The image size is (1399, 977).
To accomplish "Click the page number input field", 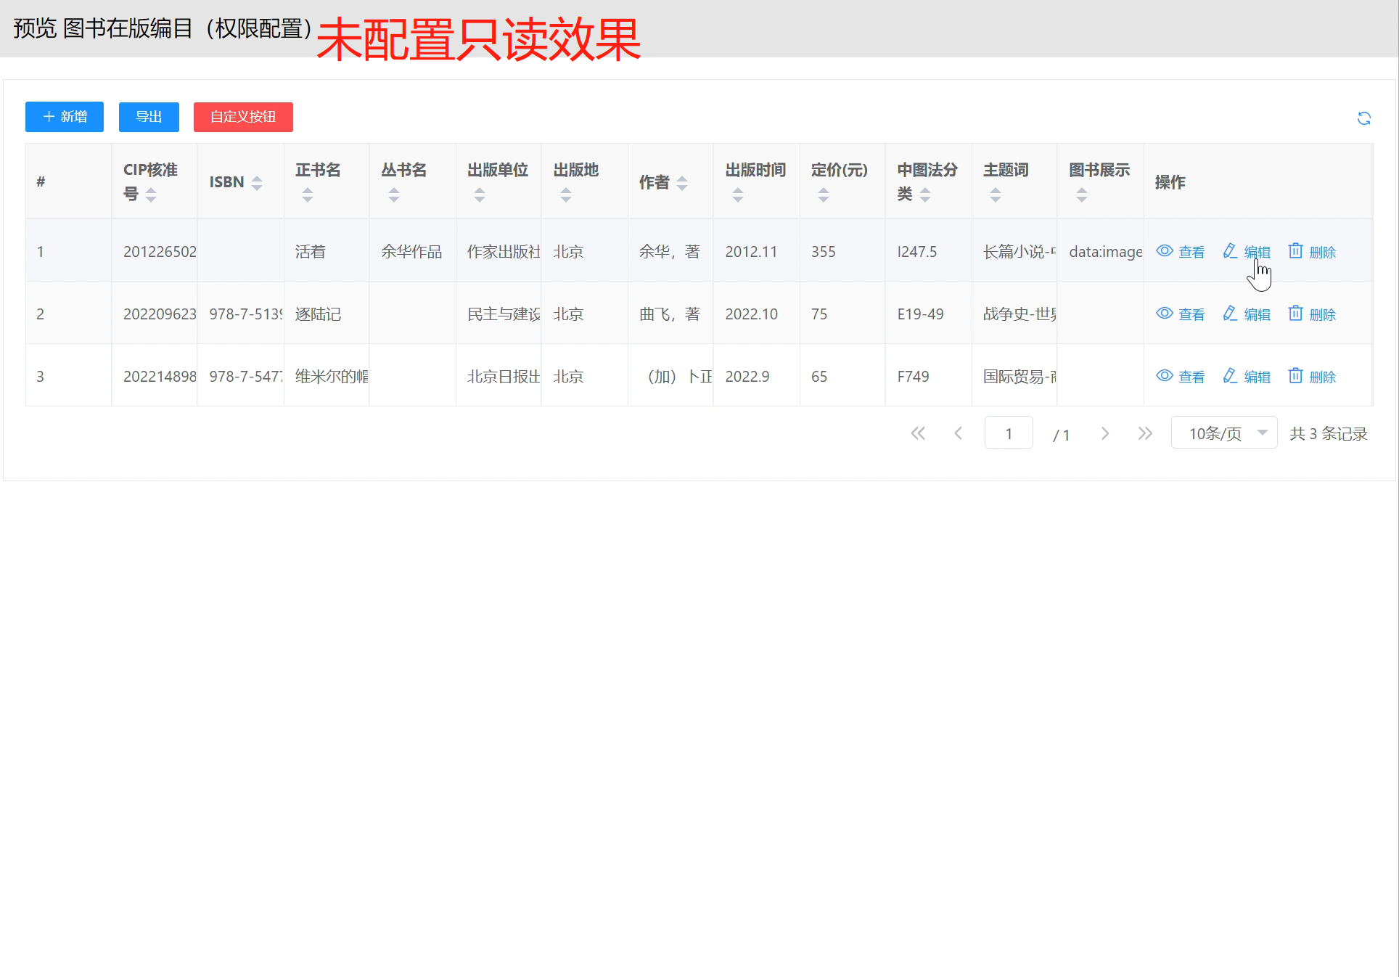I will point(1008,433).
